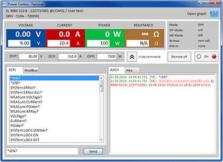
Task: Switch to the ModBus tab
Action: click(30, 70)
